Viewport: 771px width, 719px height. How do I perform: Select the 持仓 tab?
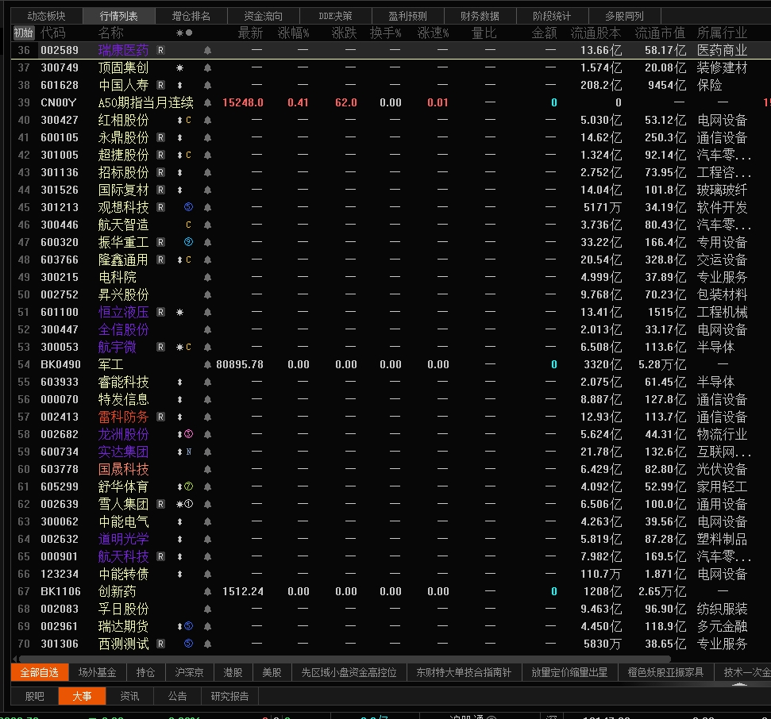pos(145,672)
